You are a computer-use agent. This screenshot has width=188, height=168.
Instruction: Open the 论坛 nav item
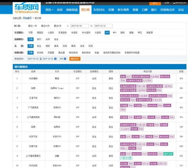[x=181, y=10]
